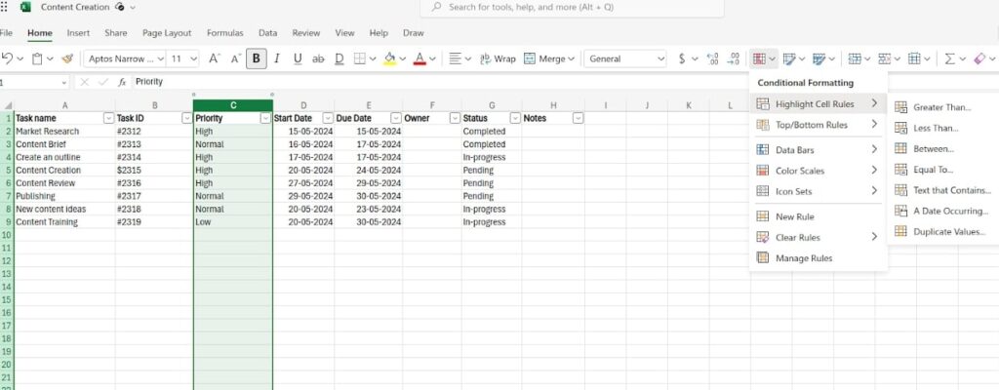The image size is (999, 390).
Task: Click the search tools and help box
Action: (572, 8)
